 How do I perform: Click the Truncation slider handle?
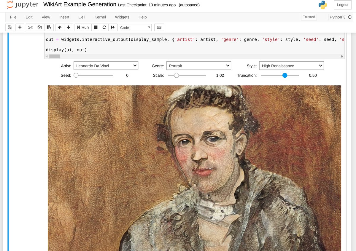coord(285,75)
